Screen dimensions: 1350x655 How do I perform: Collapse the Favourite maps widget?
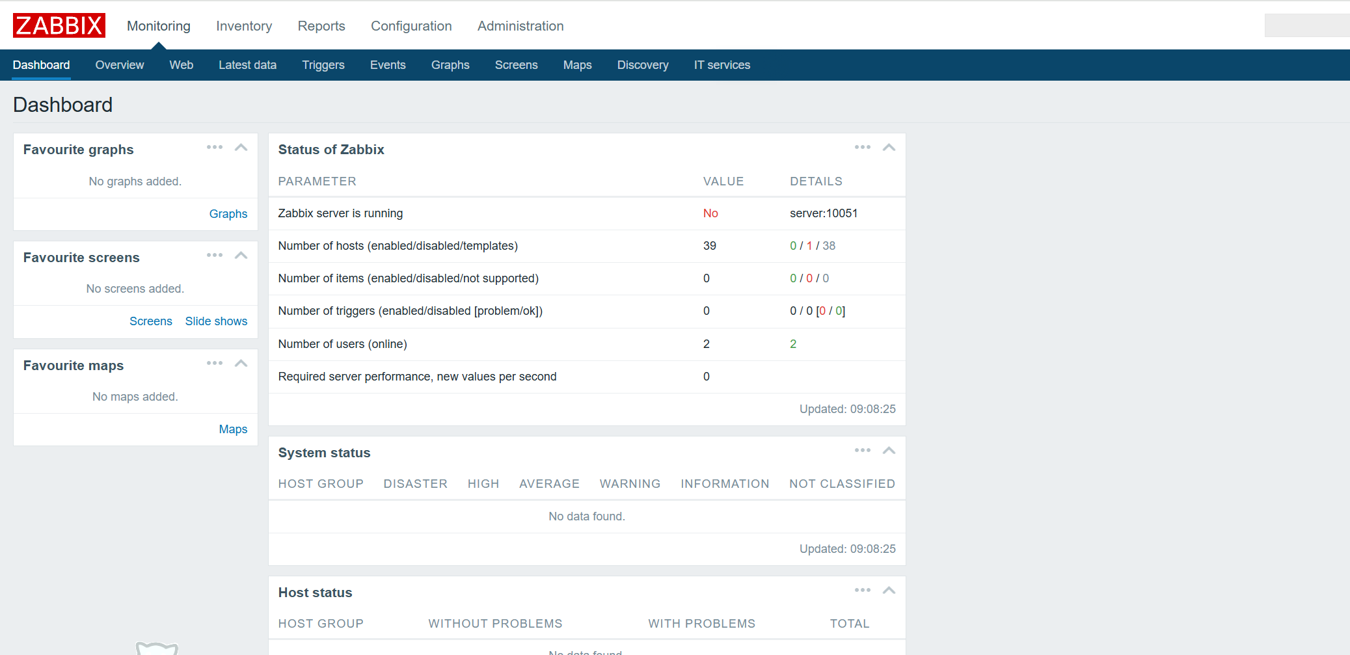tap(241, 364)
